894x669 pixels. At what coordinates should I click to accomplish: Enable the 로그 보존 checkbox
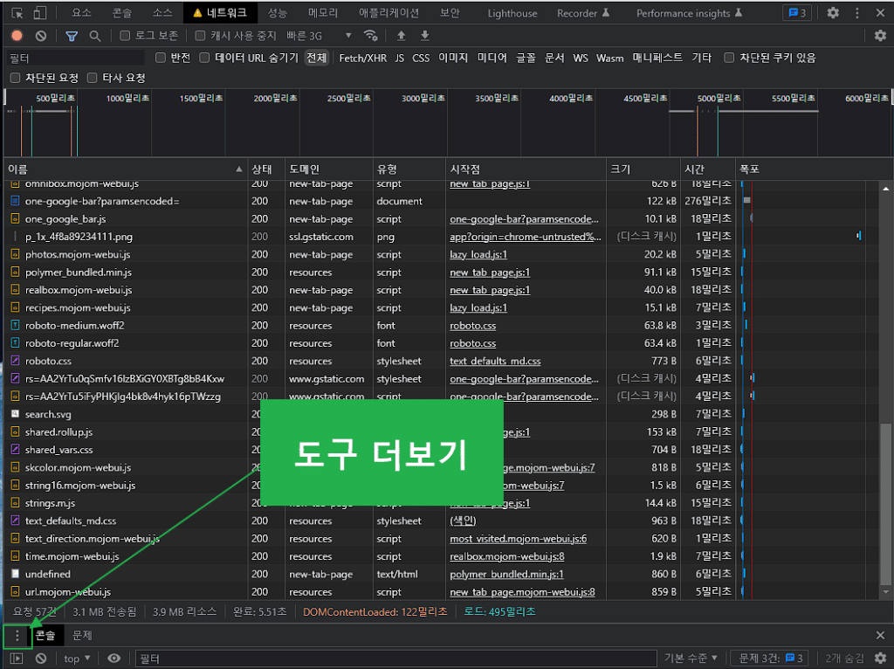coord(125,36)
